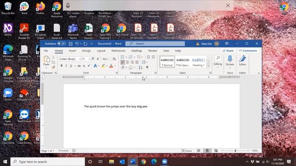Click the Save icon in Word title bar

click(x=71, y=44)
